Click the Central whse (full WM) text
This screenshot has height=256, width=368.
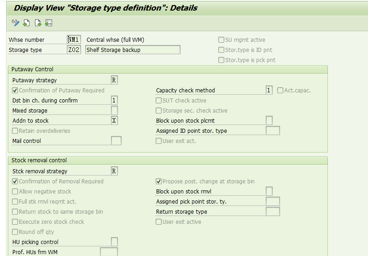point(115,40)
